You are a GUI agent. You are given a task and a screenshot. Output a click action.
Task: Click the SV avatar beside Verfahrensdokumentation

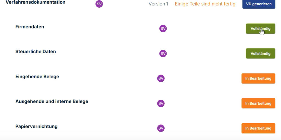click(x=99, y=4)
